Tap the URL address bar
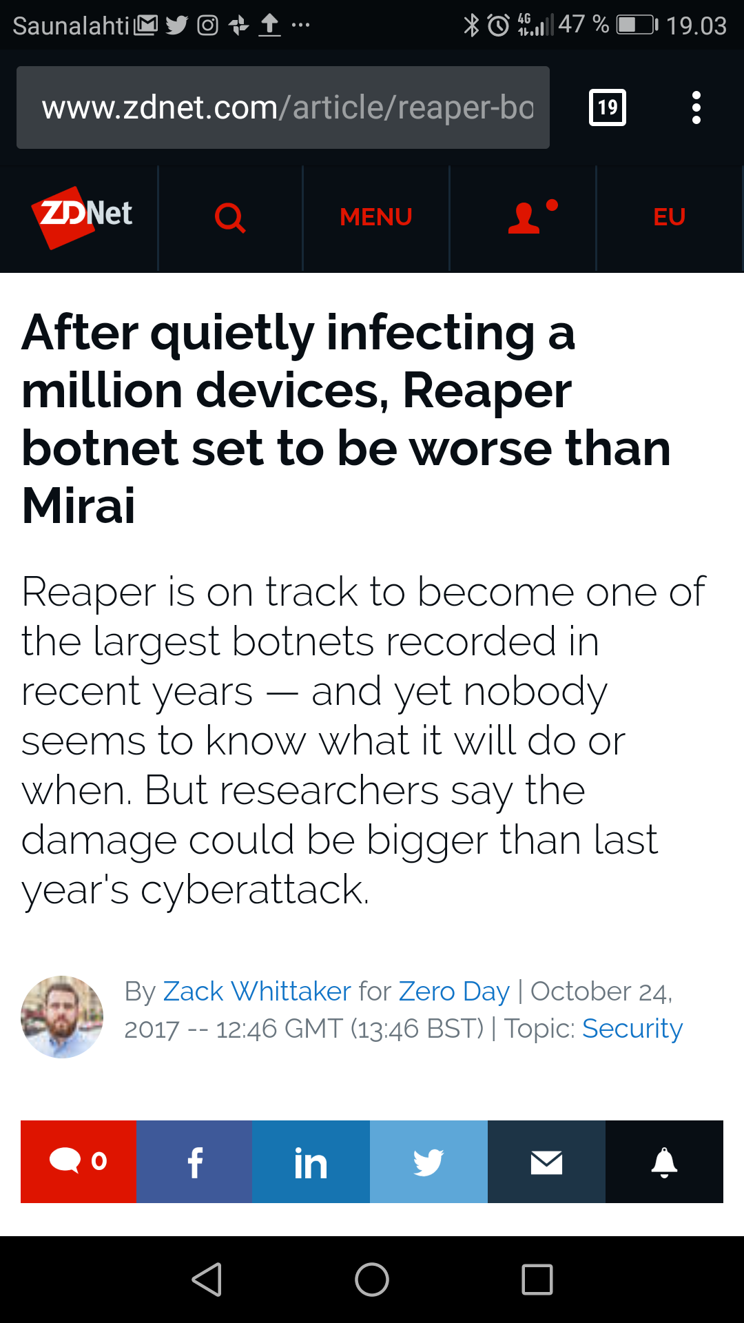Screen dimensions: 744x1323 (x=282, y=107)
